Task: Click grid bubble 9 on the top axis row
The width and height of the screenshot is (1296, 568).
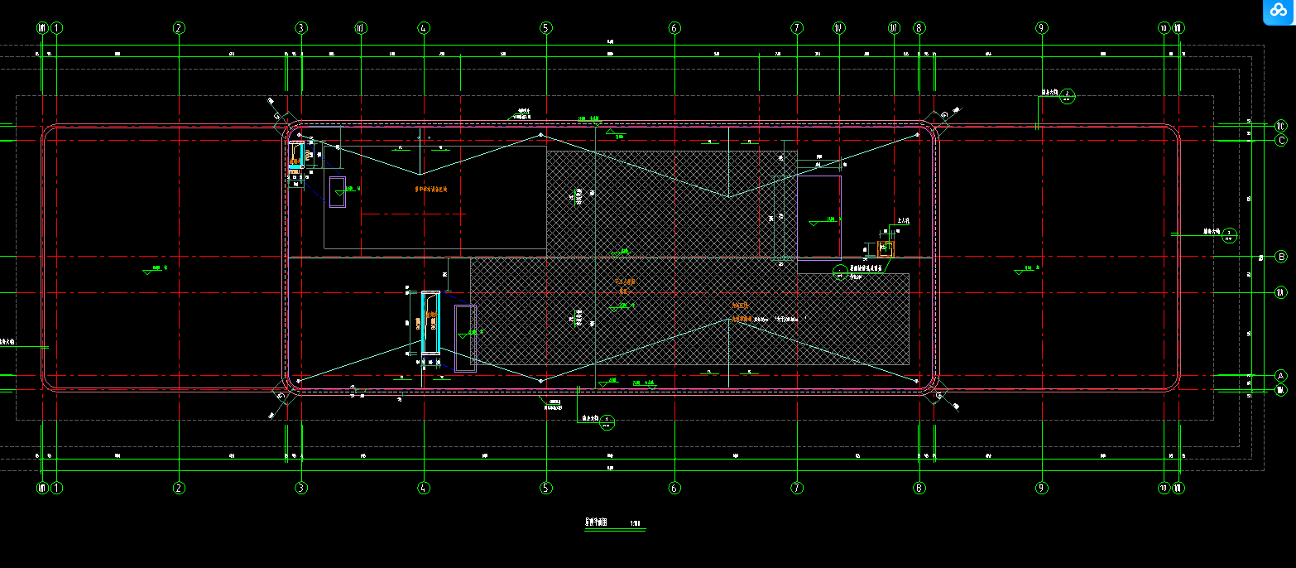Action: pos(1041,28)
